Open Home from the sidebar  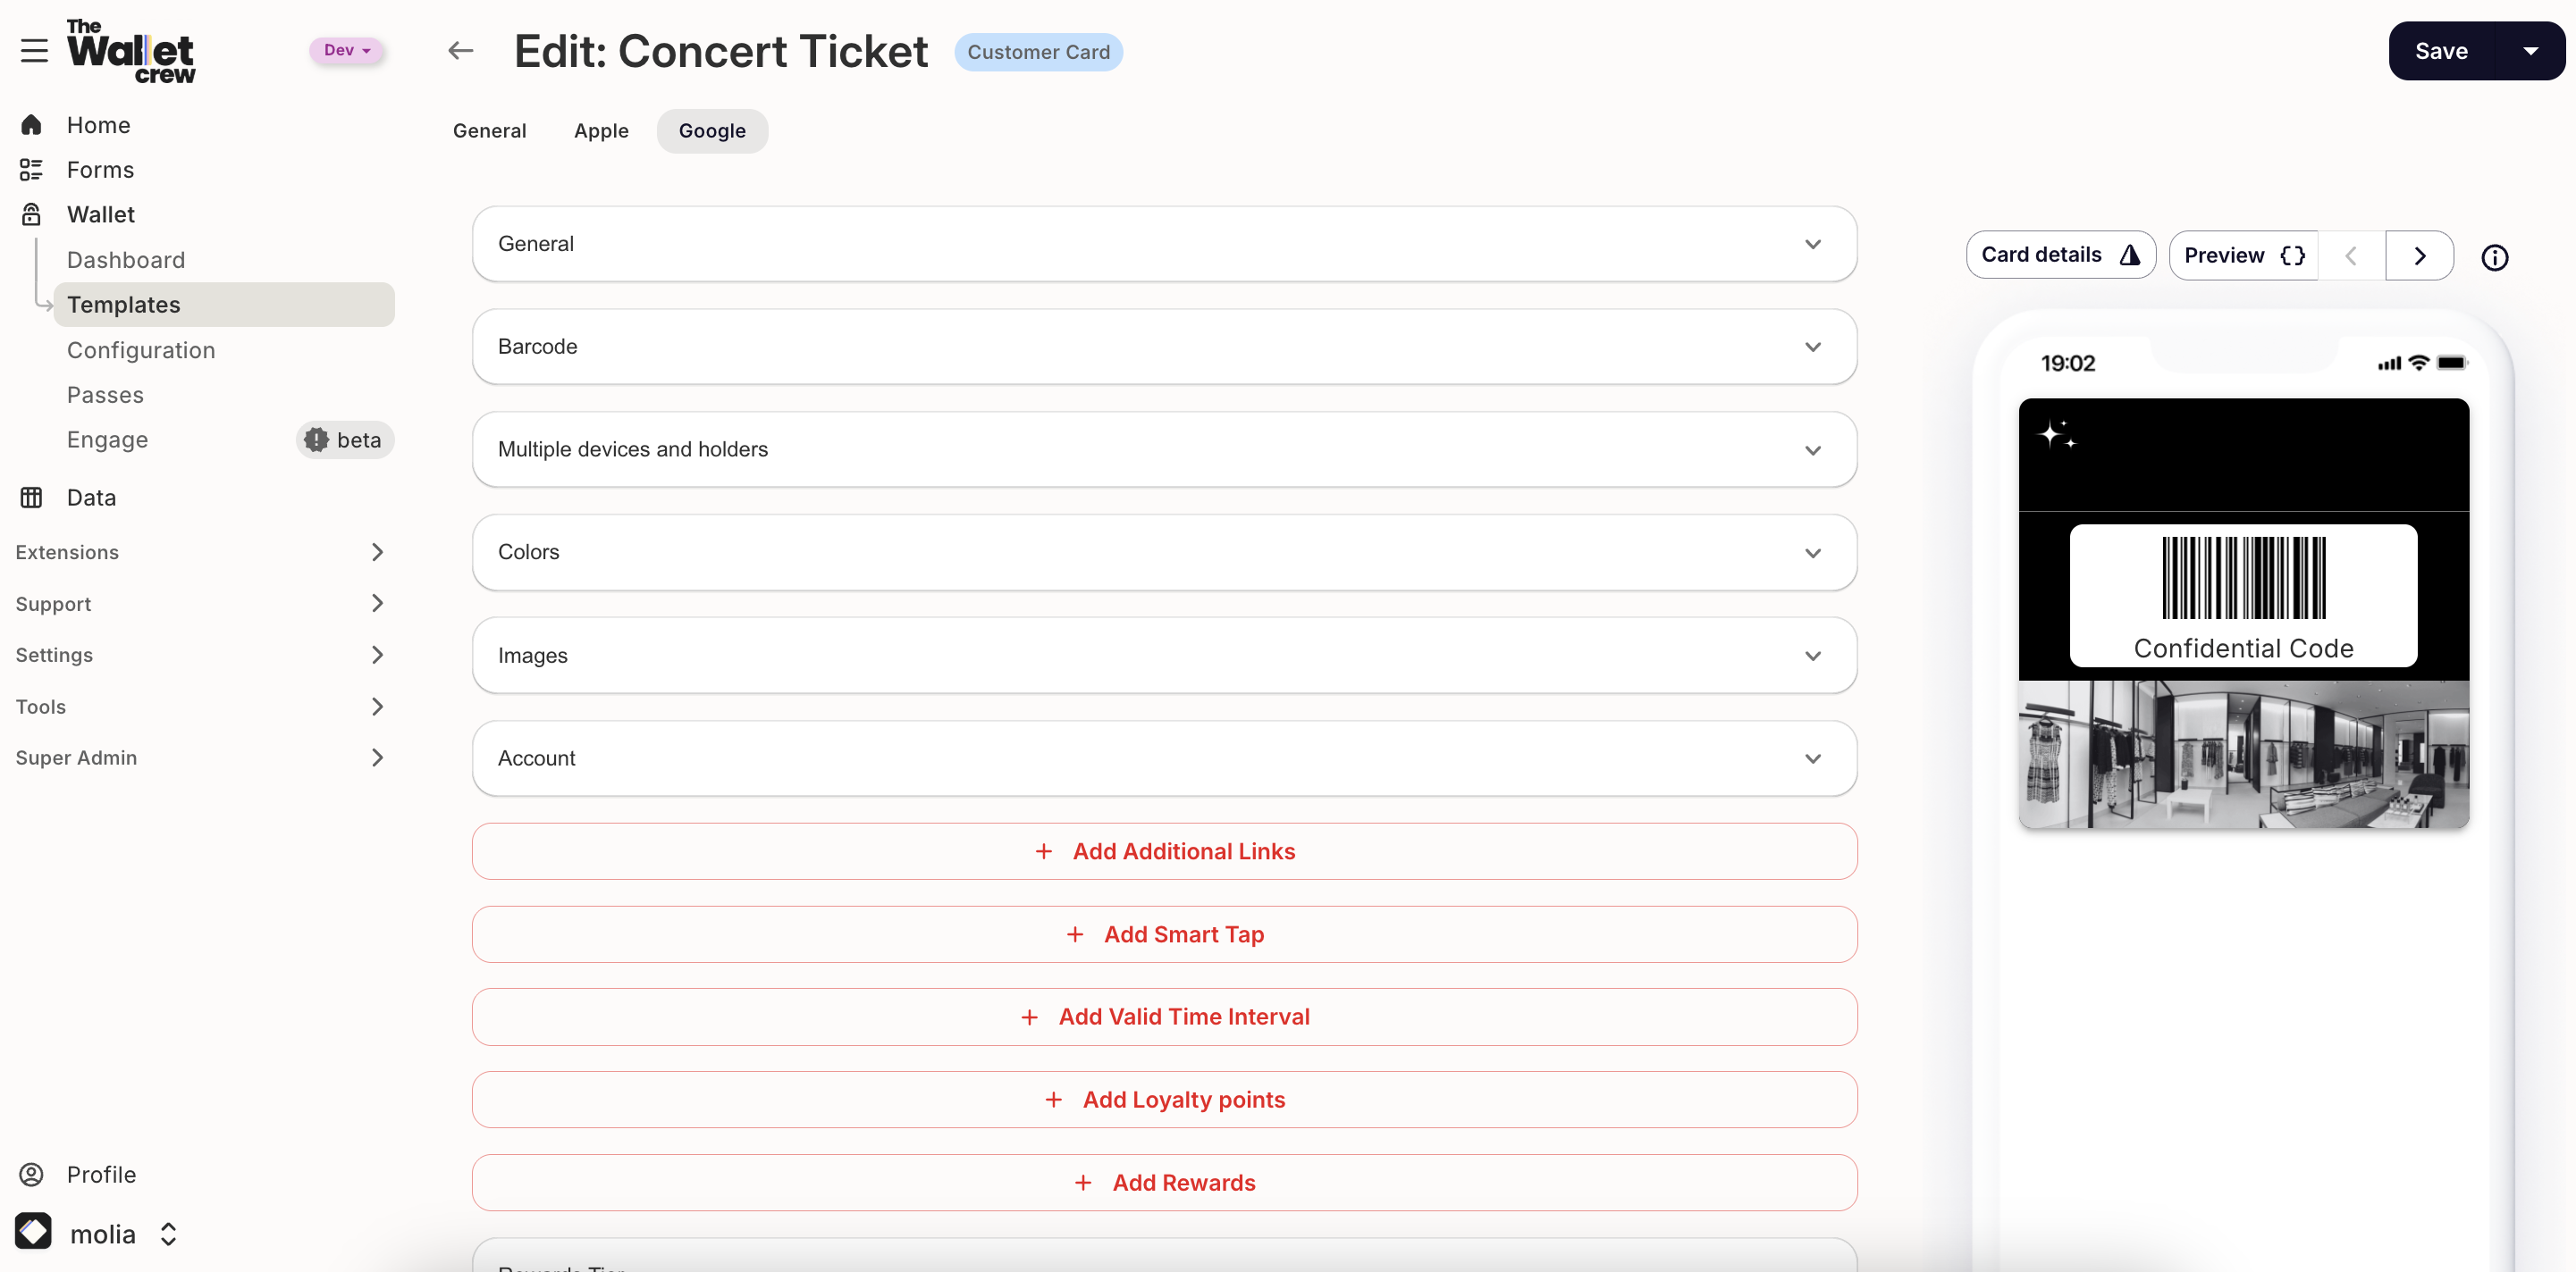[98, 125]
